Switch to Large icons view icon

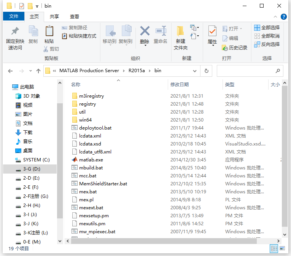[x=282, y=248]
